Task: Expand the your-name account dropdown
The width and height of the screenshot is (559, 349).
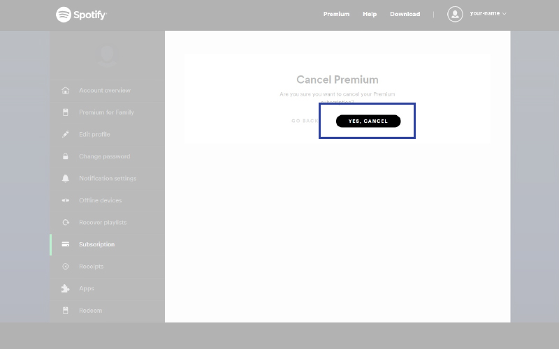Action: click(x=488, y=13)
